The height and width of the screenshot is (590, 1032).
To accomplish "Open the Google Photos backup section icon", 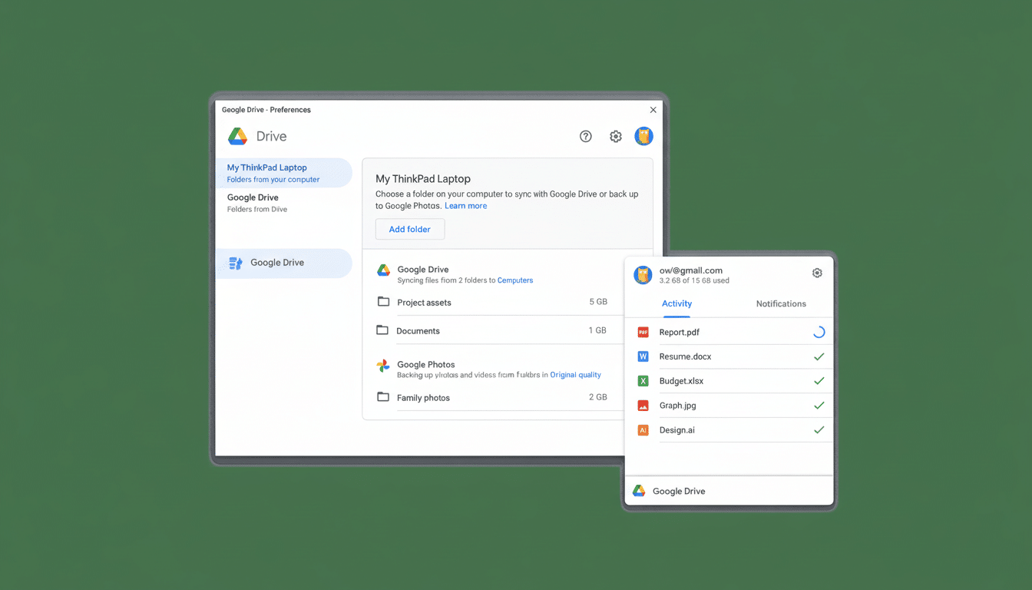I will click(382, 365).
